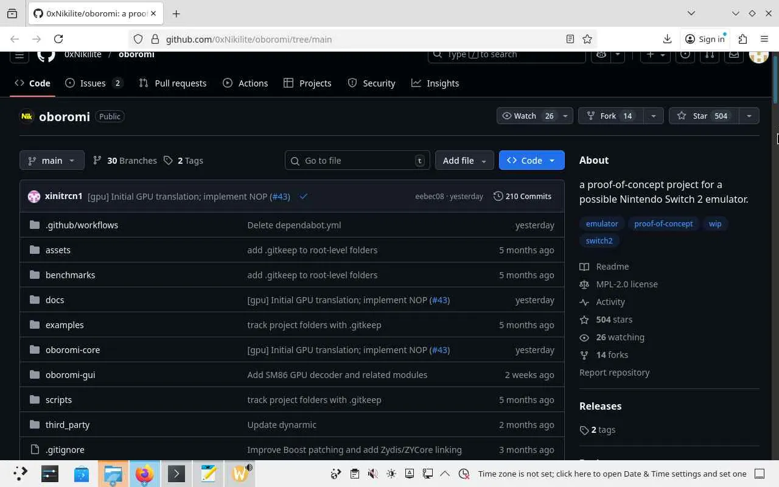Open the oboromi-core folder

(72, 350)
